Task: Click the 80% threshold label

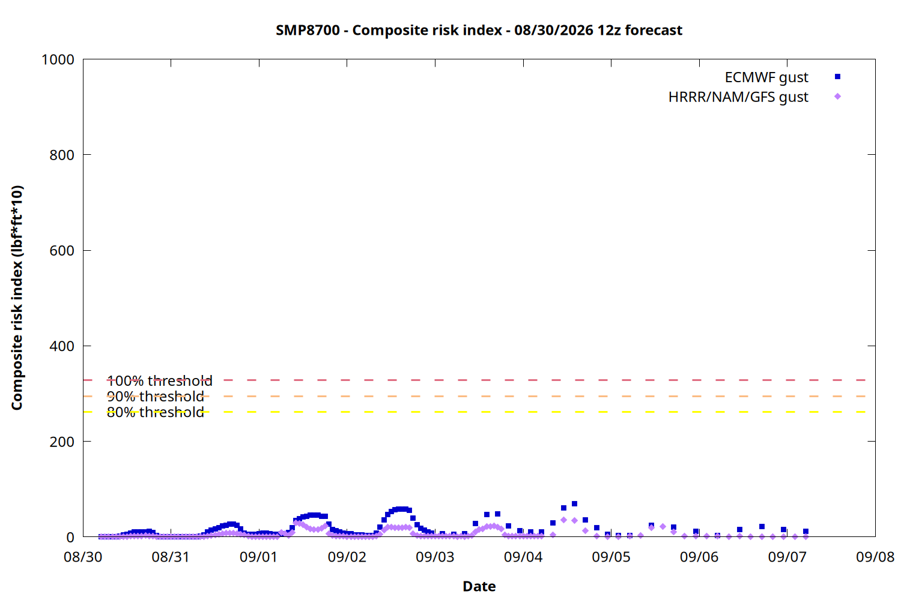Action: tap(156, 412)
